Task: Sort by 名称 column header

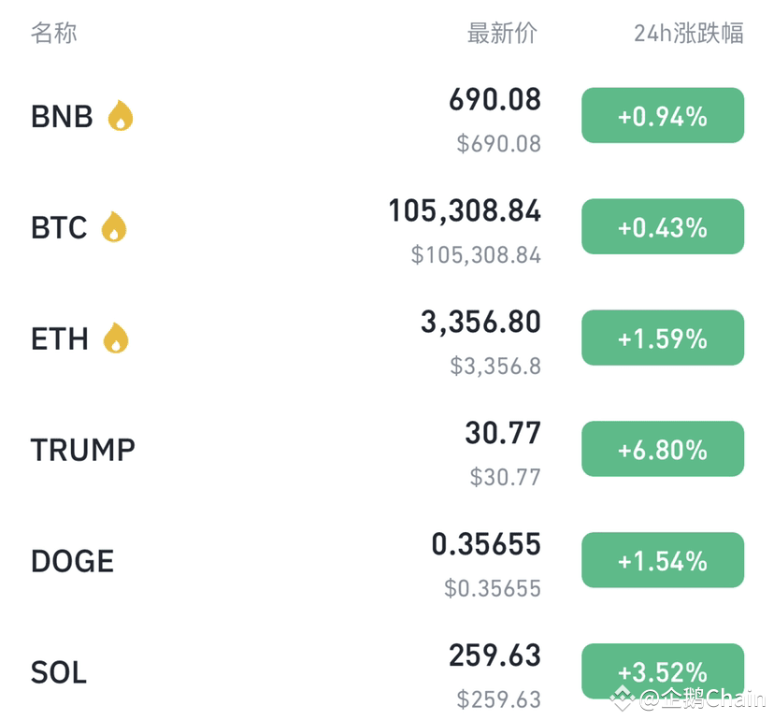Action: point(54,33)
